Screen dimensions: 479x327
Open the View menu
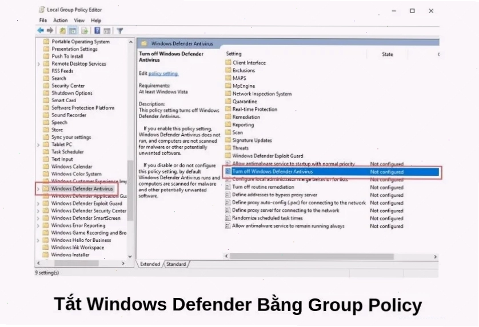tap(79, 21)
